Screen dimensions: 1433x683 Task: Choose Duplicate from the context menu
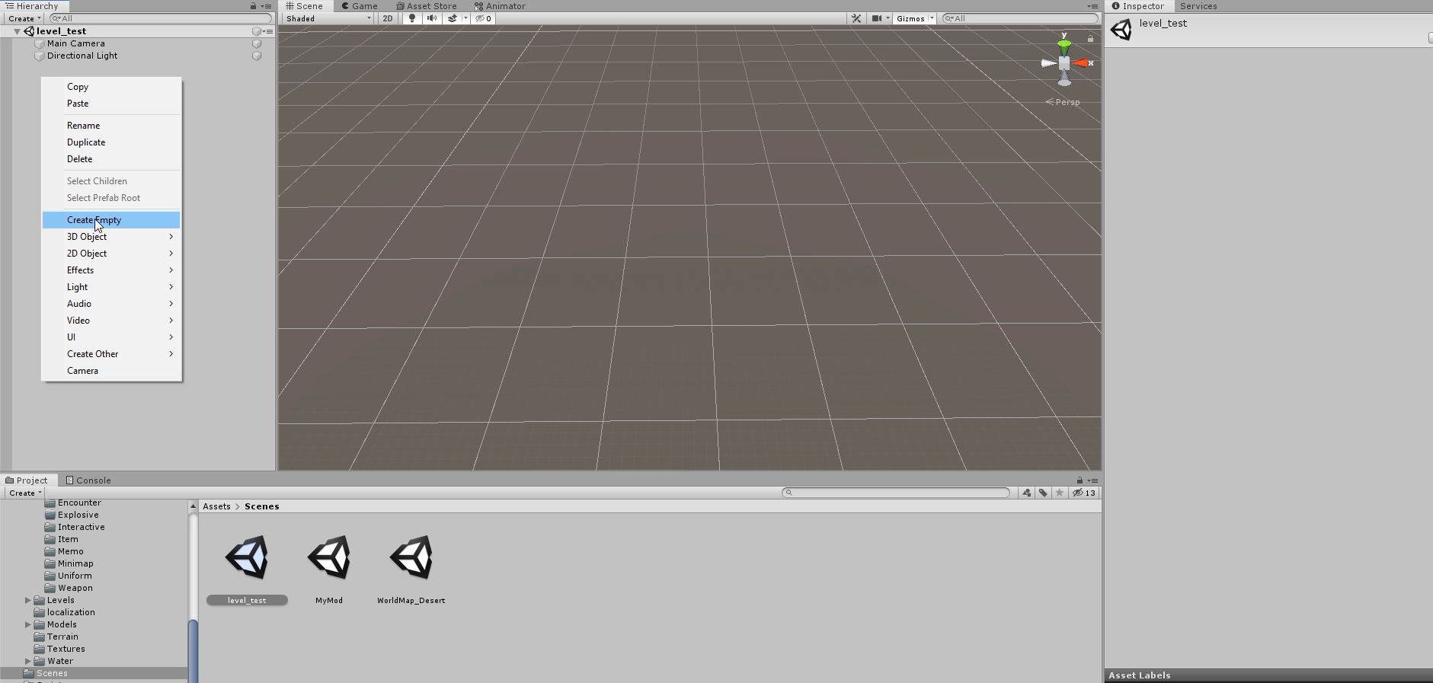(x=111, y=142)
